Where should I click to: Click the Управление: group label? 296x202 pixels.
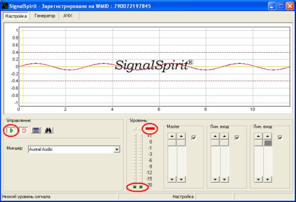[19, 120]
